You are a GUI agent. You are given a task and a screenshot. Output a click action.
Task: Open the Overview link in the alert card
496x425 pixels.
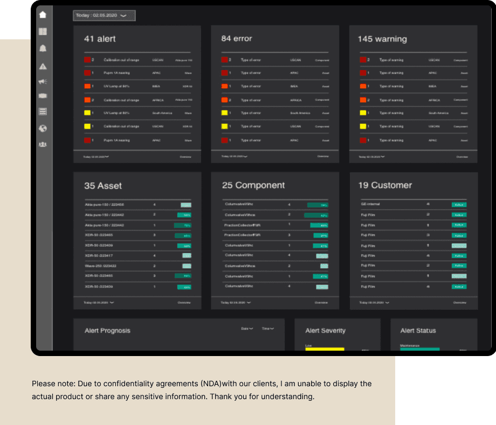click(x=185, y=157)
